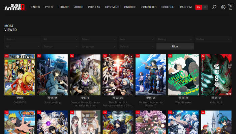Open the Status filter dropdown
The image size is (236, 134).
213,39
